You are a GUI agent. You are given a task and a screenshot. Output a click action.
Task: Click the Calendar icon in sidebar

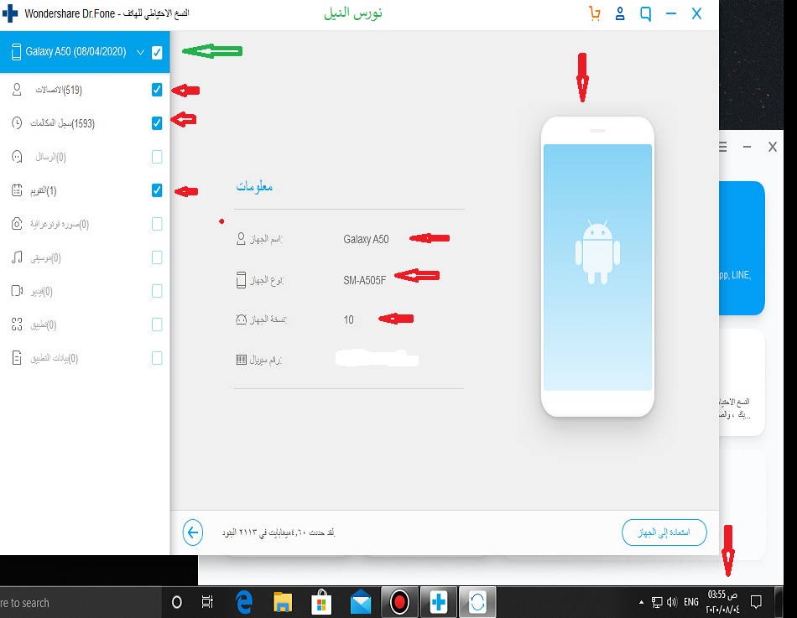point(17,190)
